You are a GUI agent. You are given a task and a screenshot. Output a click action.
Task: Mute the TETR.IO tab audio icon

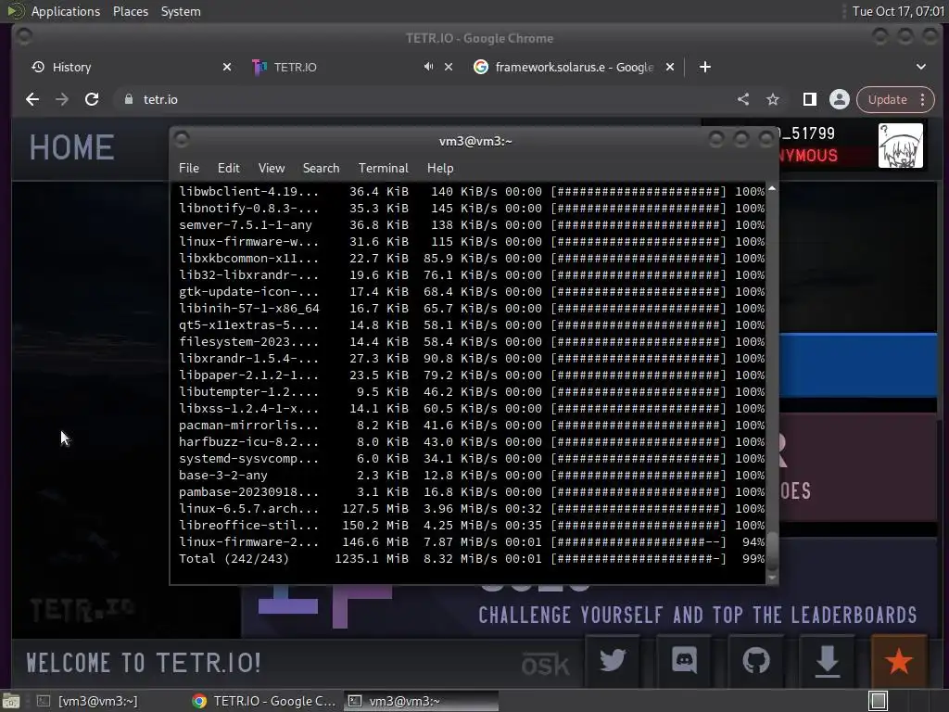click(428, 67)
